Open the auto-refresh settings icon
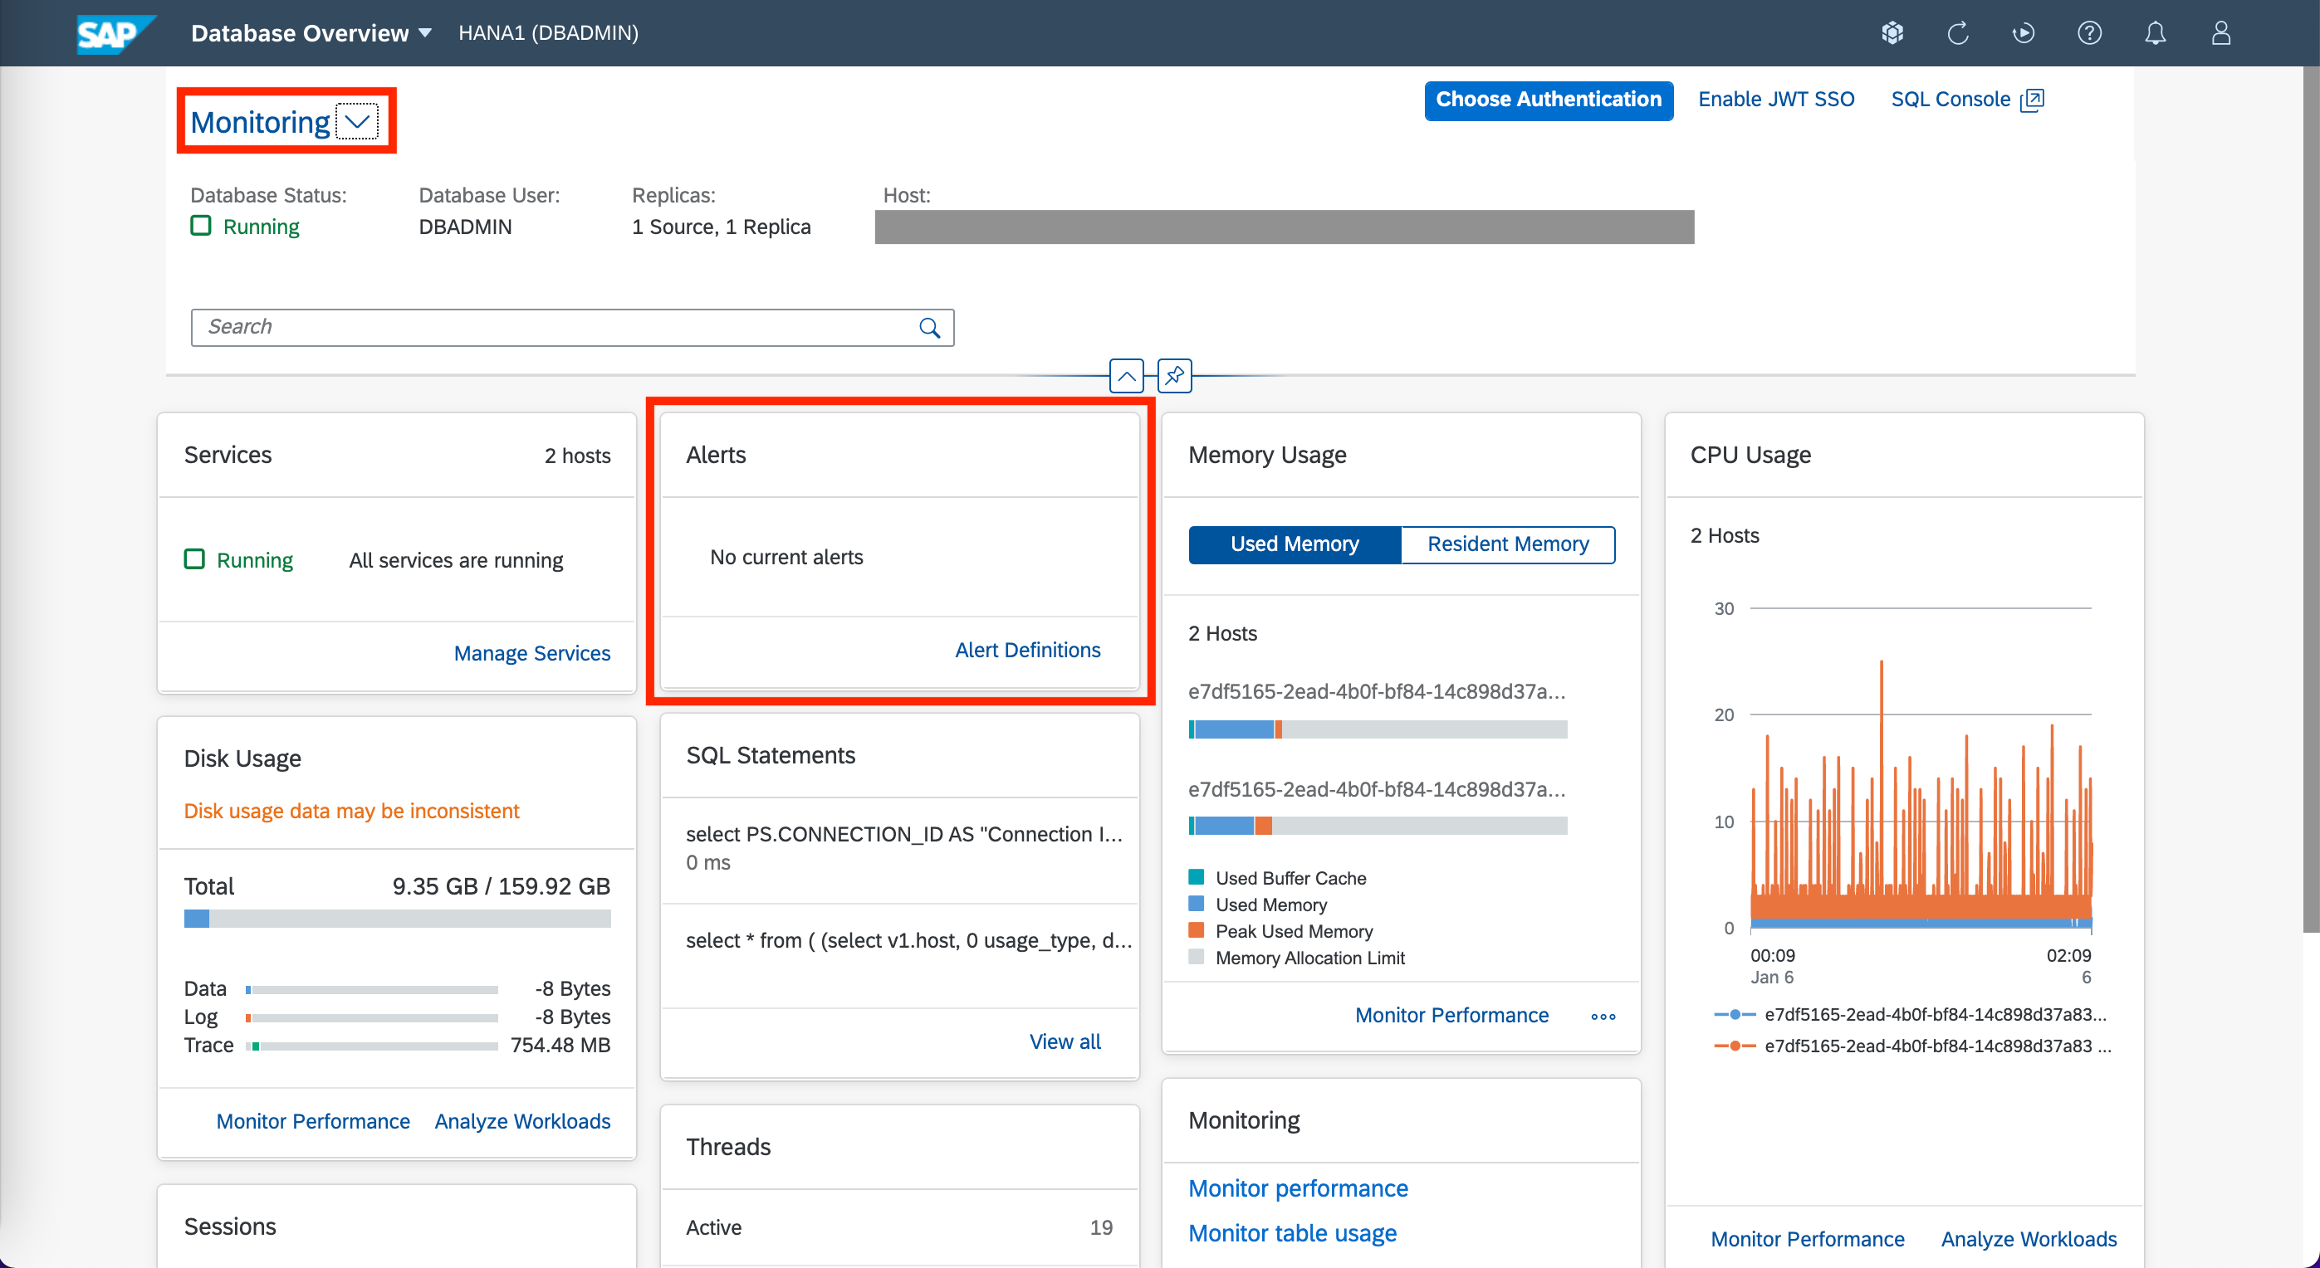2320x1268 pixels. click(x=2024, y=33)
